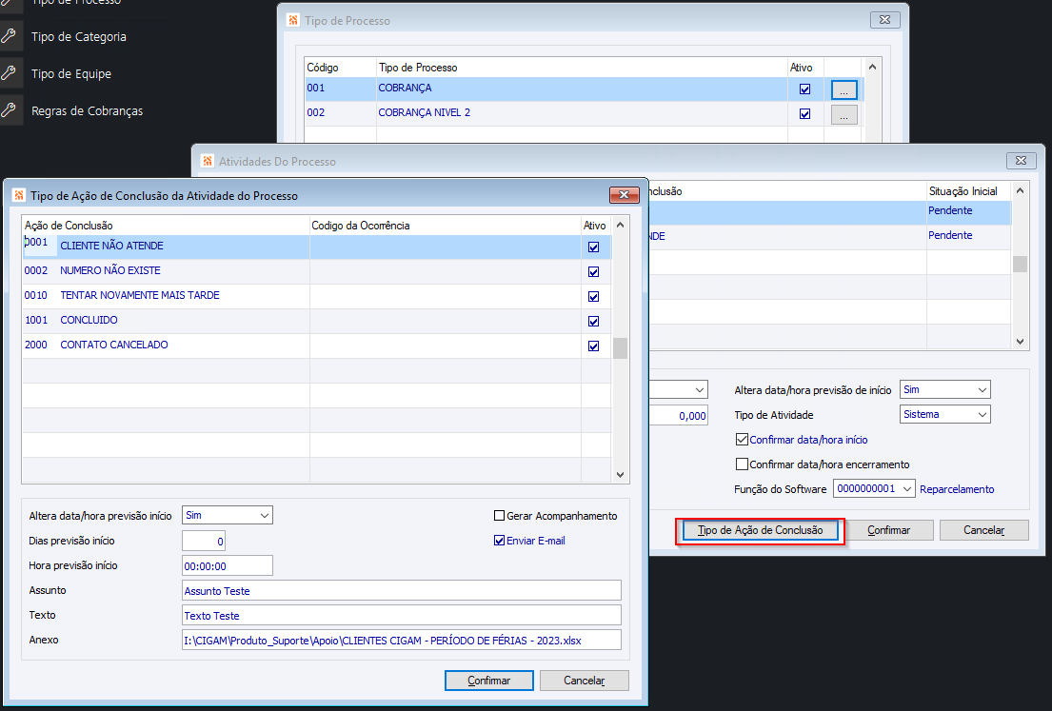Close the Tipo de Ação de Conclusão dialog
The width and height of the screenshot is (1052, 711).
[624, 194]
